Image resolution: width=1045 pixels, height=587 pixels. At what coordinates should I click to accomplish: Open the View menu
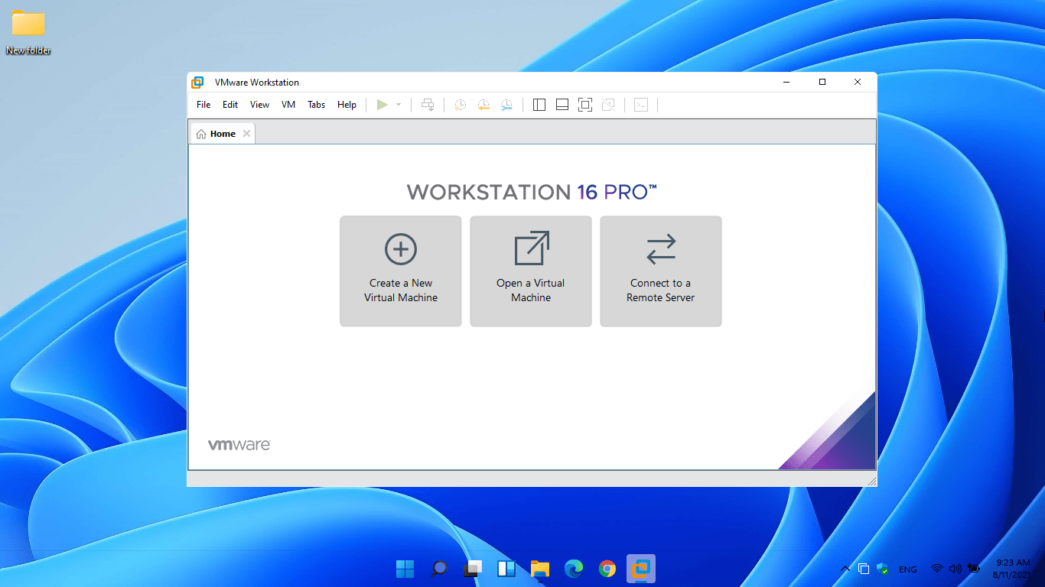pyautogui.click(x=259, y=105)
